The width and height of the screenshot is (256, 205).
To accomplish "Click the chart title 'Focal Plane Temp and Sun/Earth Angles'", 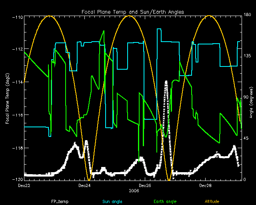I will (x=133, y=12).
